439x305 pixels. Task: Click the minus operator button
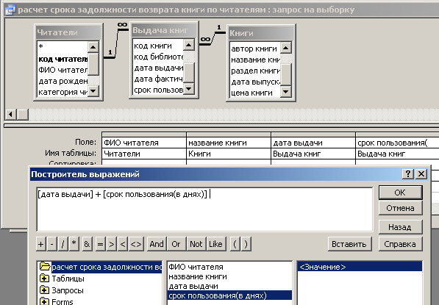[x=51, y=244]
